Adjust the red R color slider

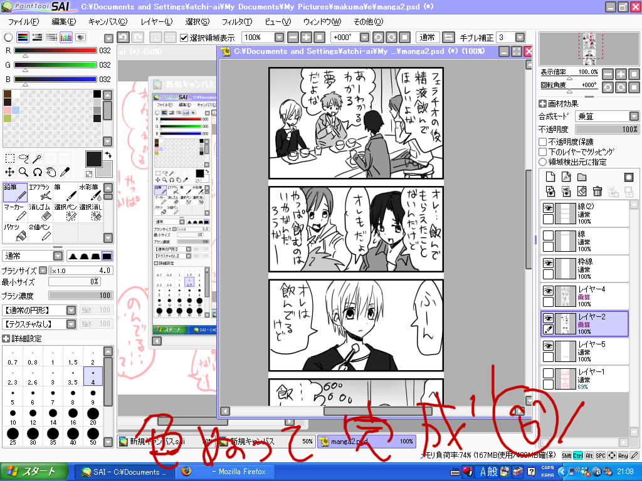point(55,51)
